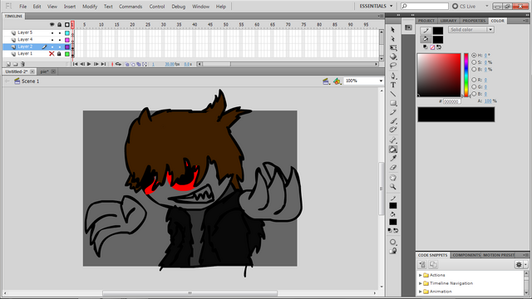Expand the Actions snippets folder
The height and width of the screenshot is (299, 532).
click(x=421, y=275)
